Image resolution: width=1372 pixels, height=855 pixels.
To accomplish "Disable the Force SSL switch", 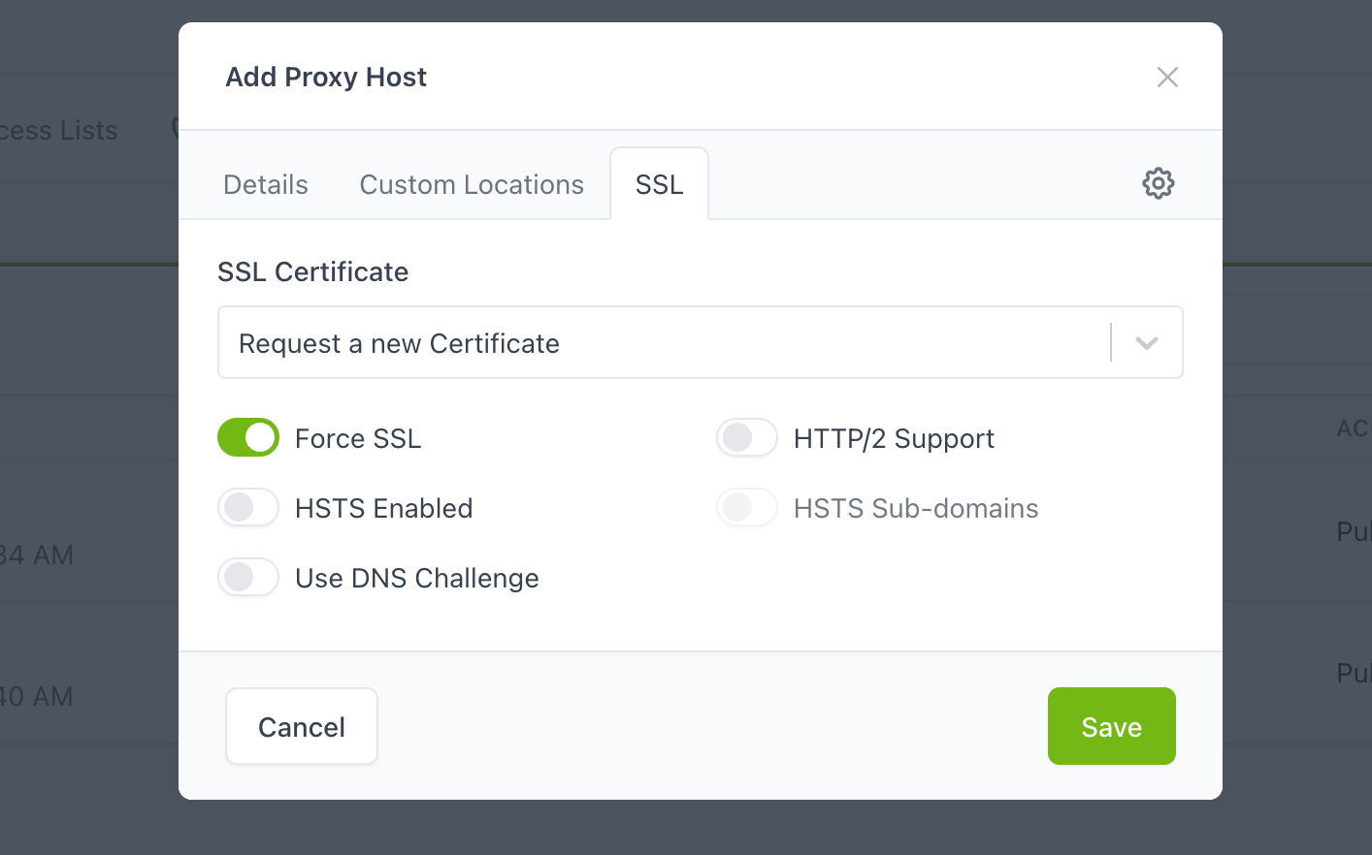I will click(x=248, y=438).
